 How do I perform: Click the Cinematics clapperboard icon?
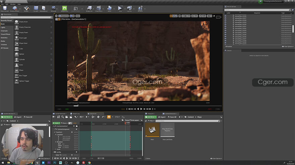(99, 8)
